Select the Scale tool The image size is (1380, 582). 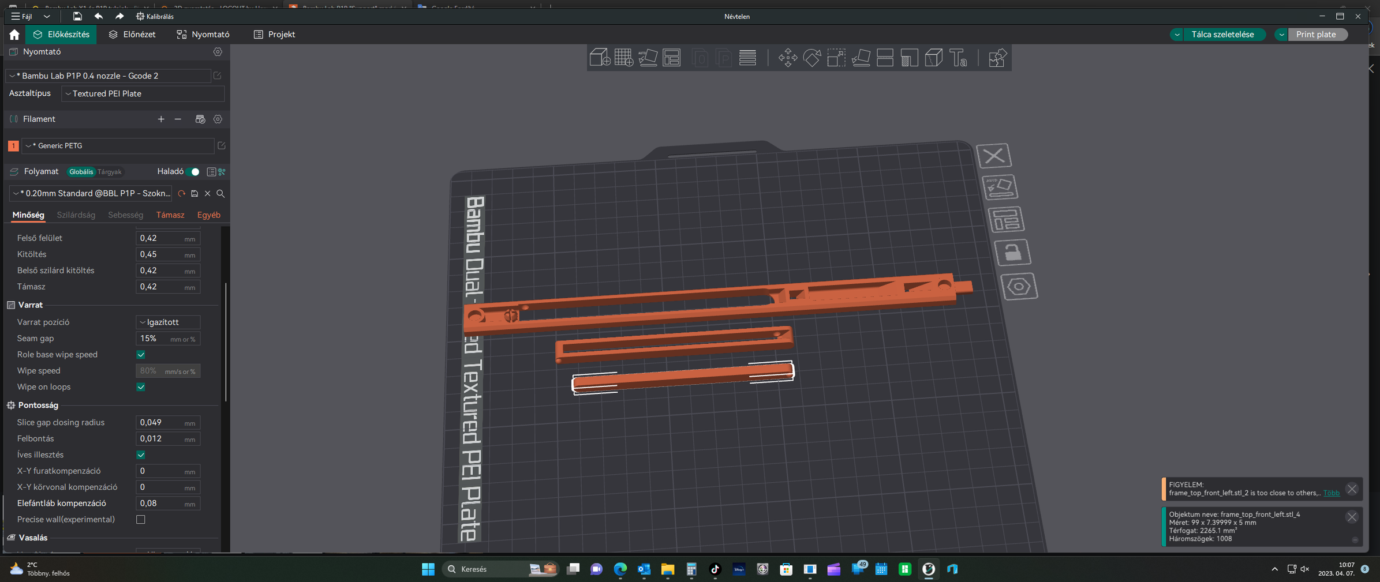pyautogui.click(x=836, y=58)
